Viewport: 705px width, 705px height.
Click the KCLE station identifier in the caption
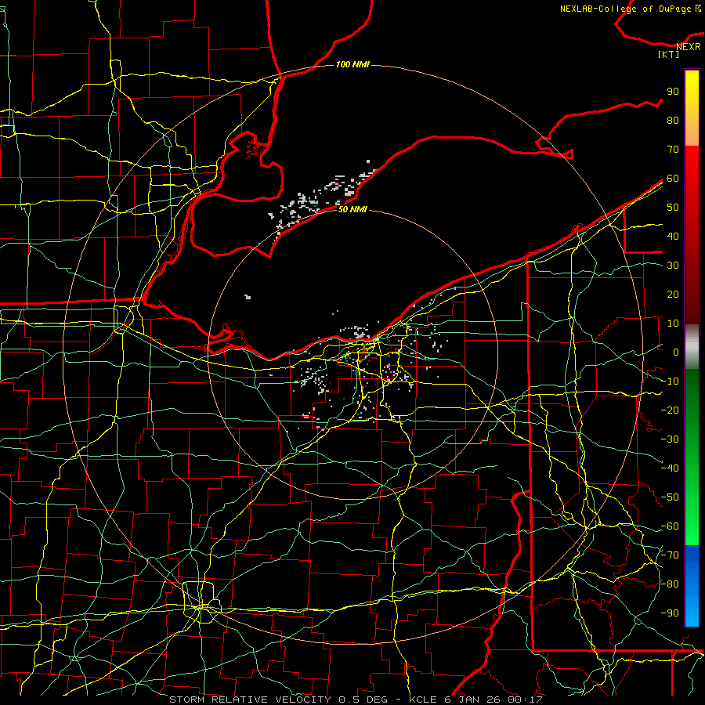[x=423, y=700]
